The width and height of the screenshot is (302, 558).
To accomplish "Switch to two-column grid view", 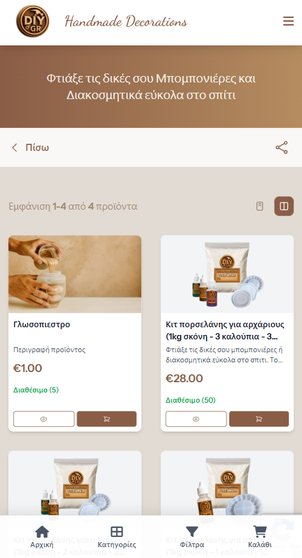I will pyautogui.click(x=284, y=206).
